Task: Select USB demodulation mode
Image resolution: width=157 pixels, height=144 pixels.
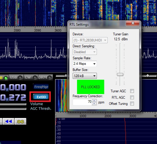Action: coord(16,77)
